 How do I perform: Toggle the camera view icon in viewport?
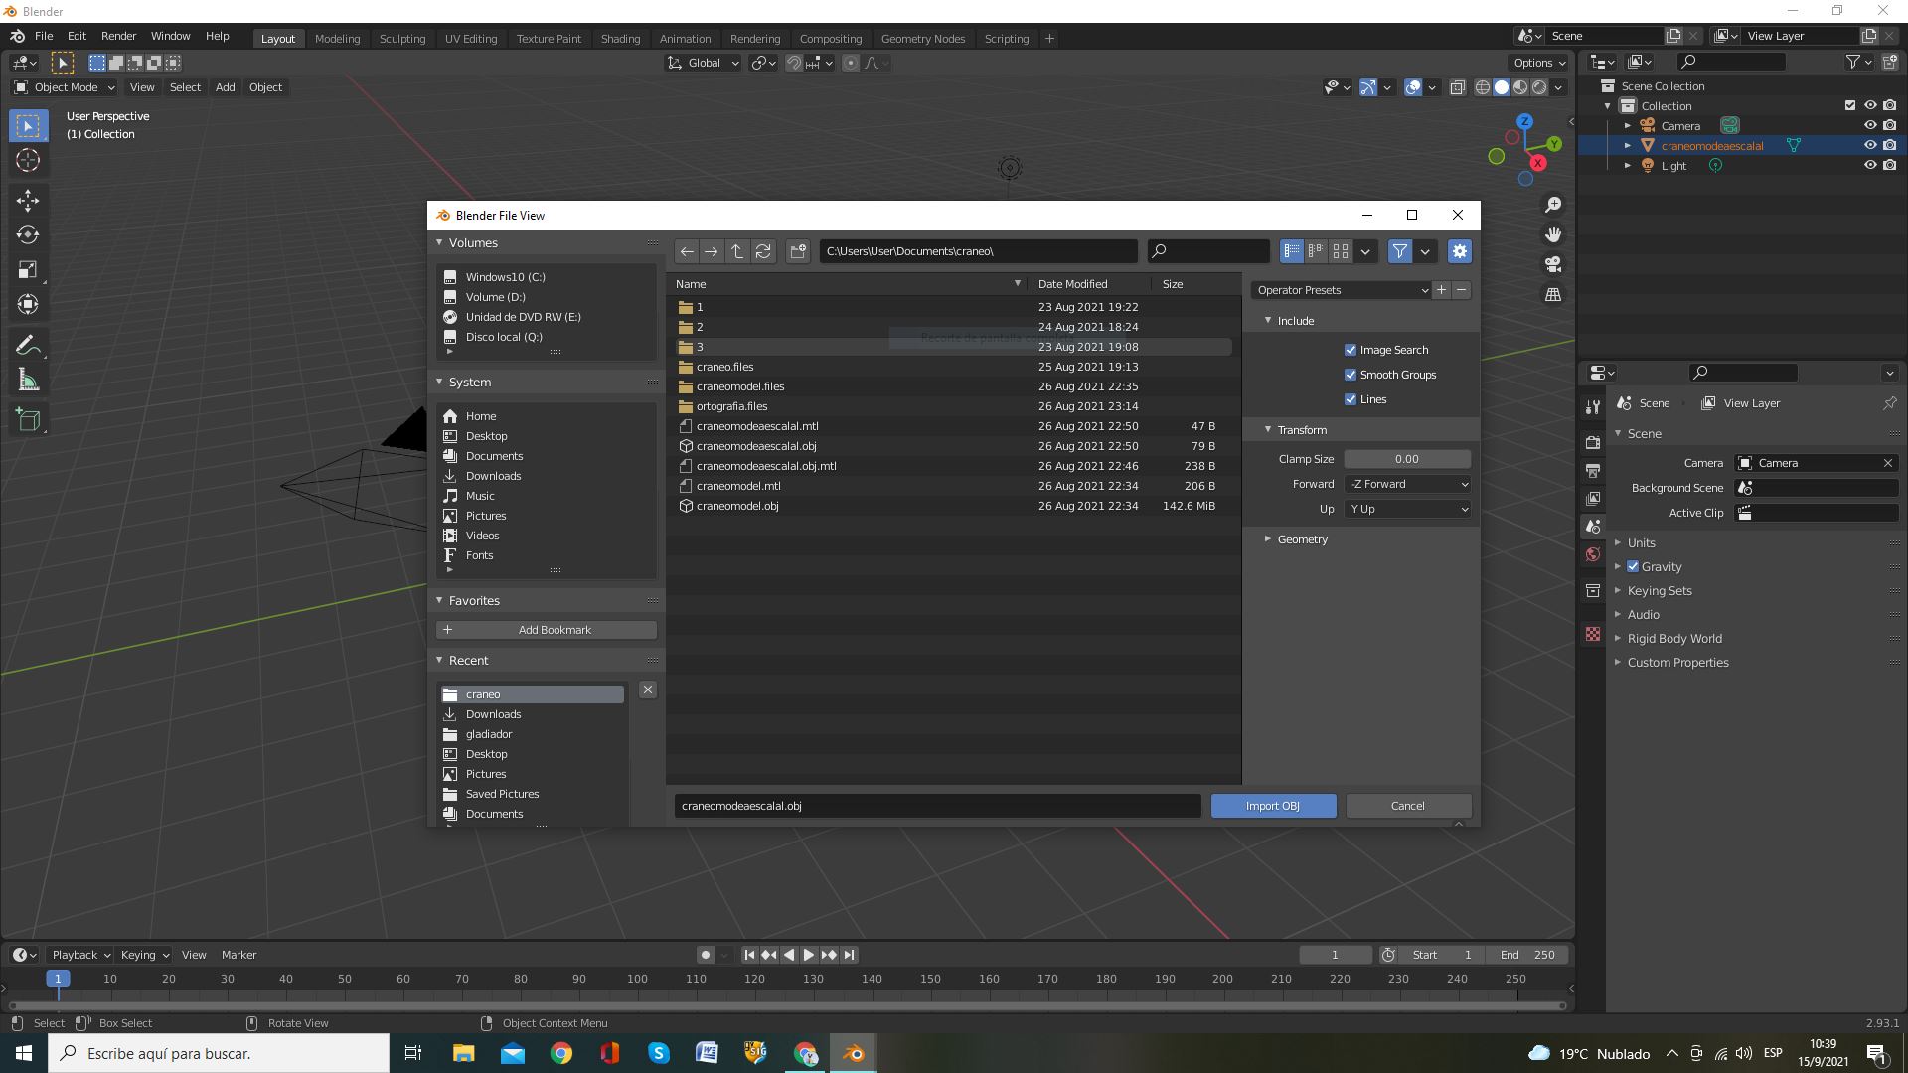1552,264
